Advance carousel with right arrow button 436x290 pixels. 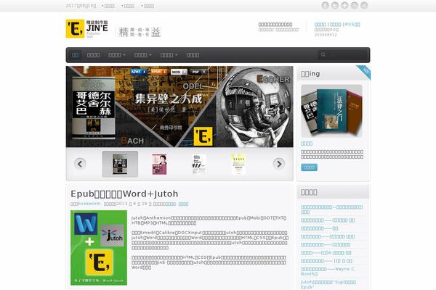pos(279,164)
